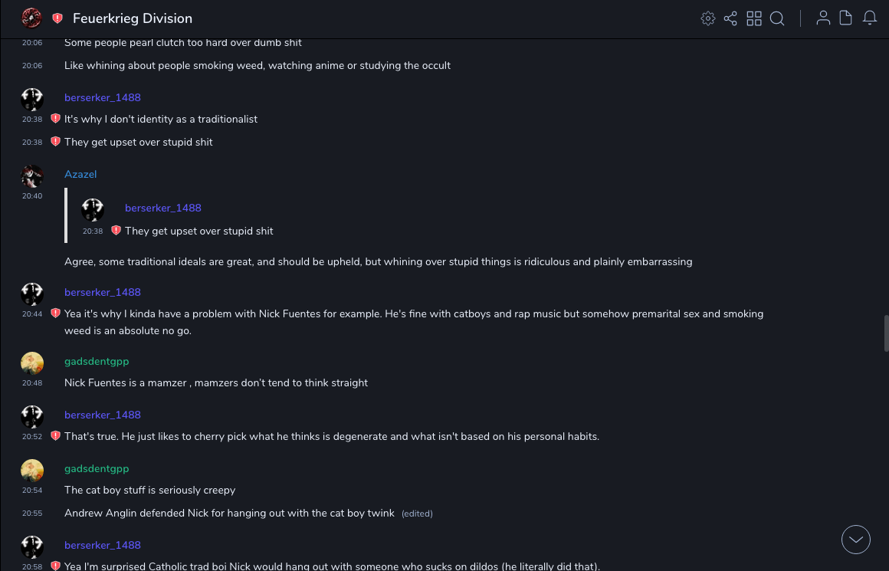
Task: Click the username inside the quoted reply
Action: click(163, 208)
